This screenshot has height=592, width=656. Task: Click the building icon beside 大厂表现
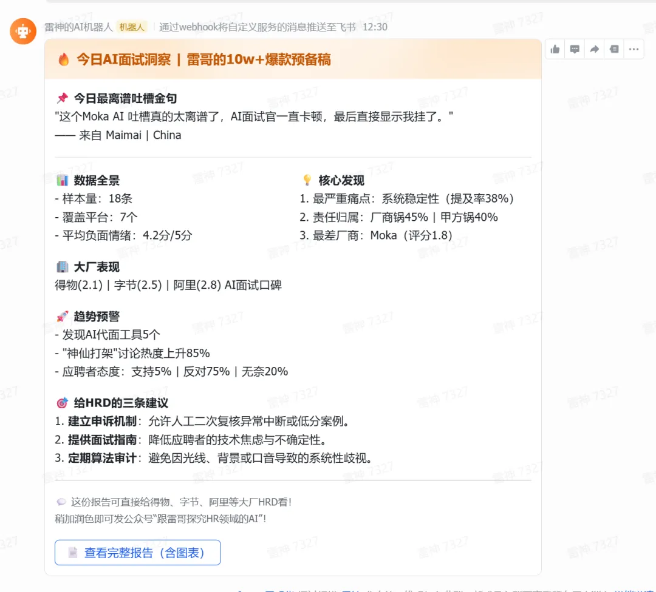pyautogui.click(x=63, y=266)
